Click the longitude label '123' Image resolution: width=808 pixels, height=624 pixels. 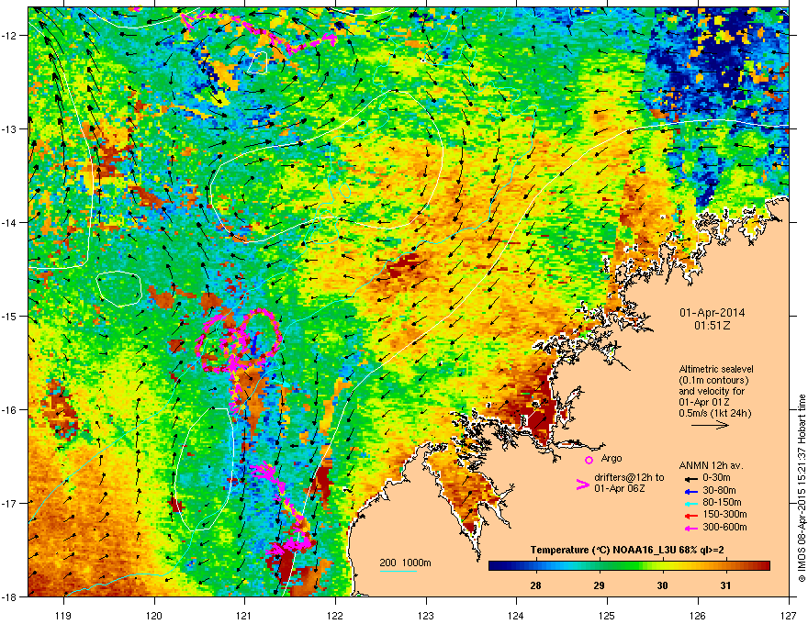(426, 615)
